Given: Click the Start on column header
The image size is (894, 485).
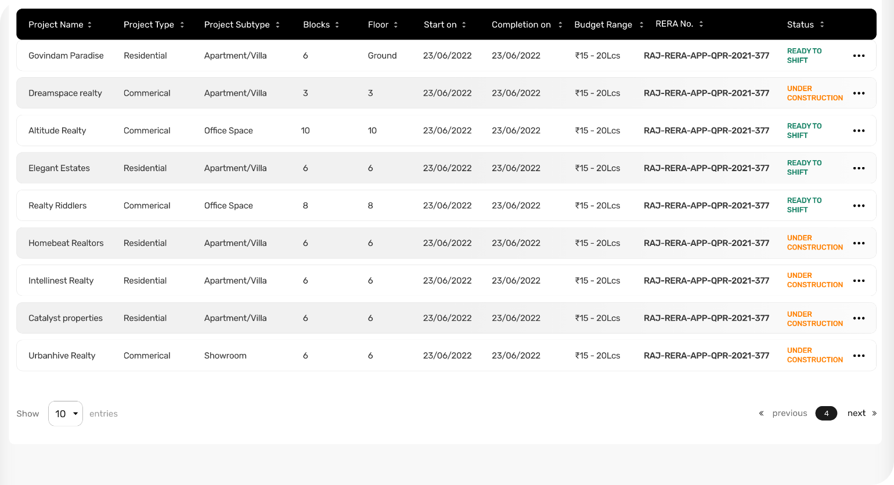Looking at the screenshot, I should point(440,25).
